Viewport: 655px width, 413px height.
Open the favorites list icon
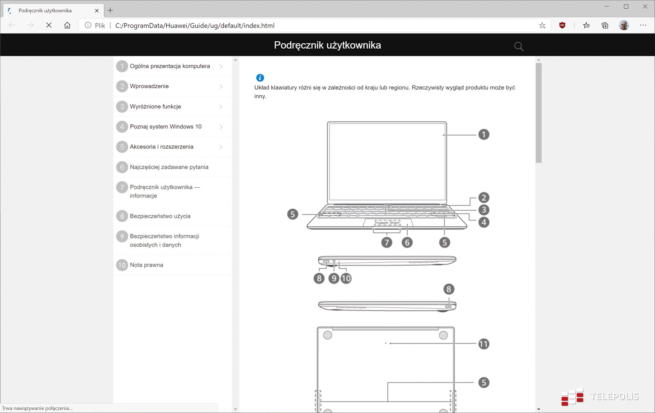point(586,25)
